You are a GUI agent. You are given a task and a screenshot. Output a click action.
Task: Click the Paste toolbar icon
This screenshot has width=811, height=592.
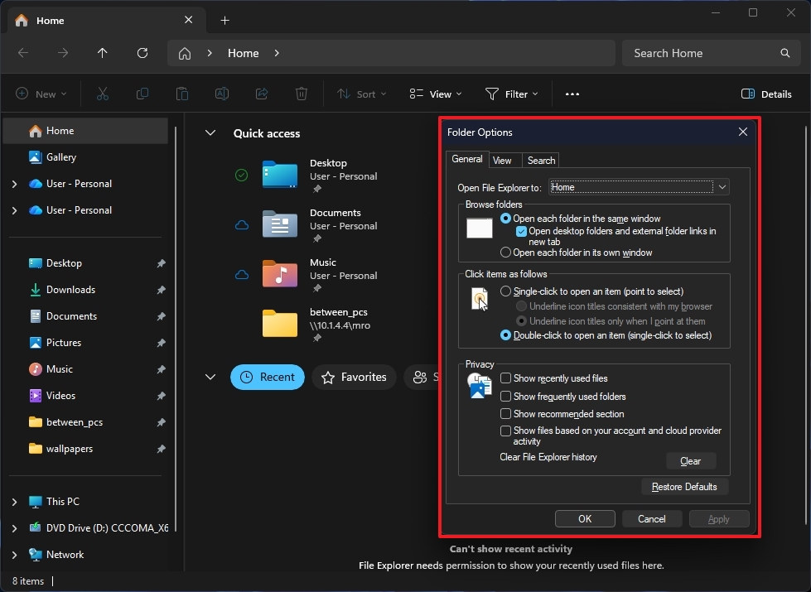click(x=181, y=94)
